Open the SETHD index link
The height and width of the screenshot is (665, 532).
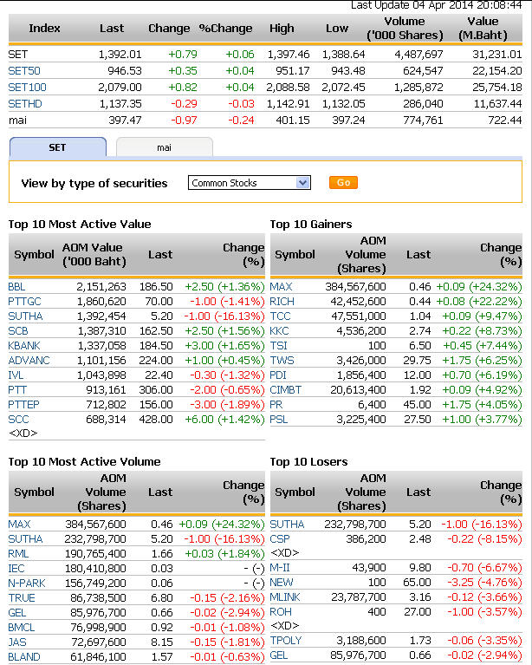click(23, 103)
